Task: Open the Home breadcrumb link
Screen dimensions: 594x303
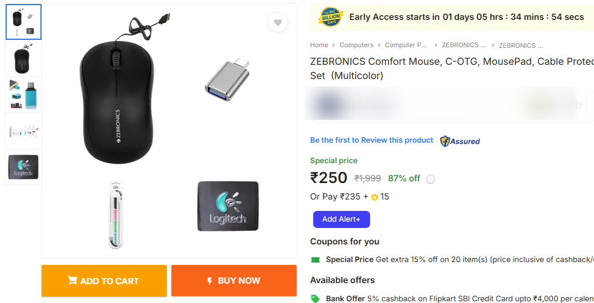Action: pos(319,45)
